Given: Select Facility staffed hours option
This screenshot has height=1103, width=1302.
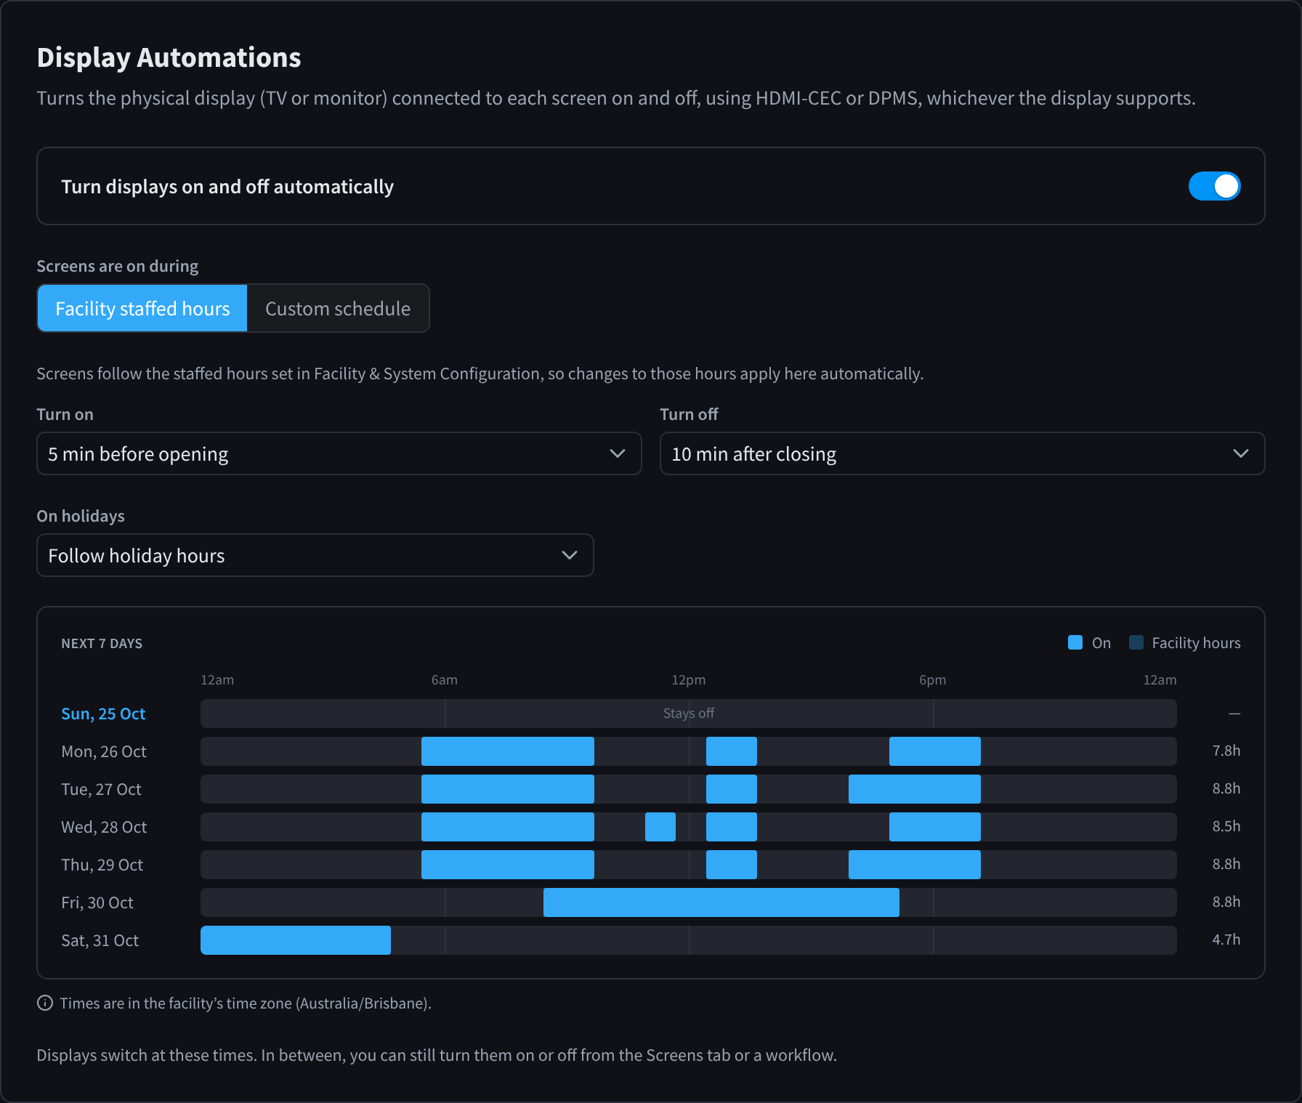Looking at the screenshot, I should click(x=142, y=308).
